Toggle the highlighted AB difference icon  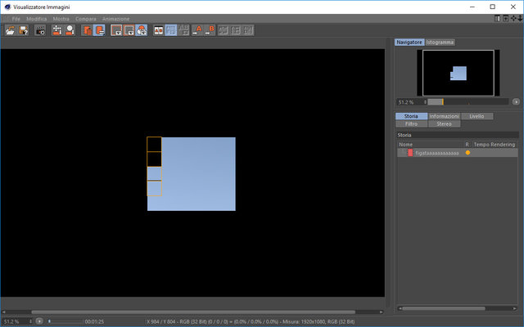click(171, 30)
